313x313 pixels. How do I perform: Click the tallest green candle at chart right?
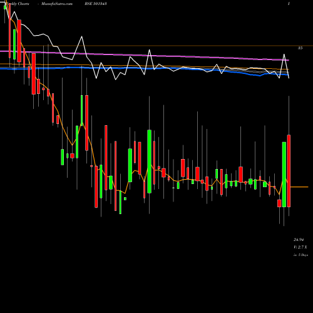click(284, 175)
